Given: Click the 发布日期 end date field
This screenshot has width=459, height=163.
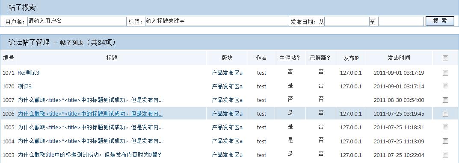Looking at the screenshot, I should [401, 21].
